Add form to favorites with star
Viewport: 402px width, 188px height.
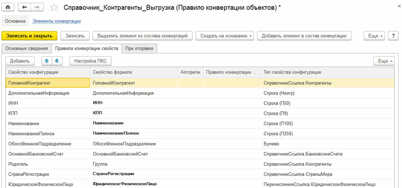point(54,8)
